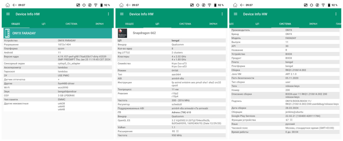
Task: Tap the brightness sun icon on the Snapdragon 662 screen
Action: pyautogui.click(x=198, y=5)
